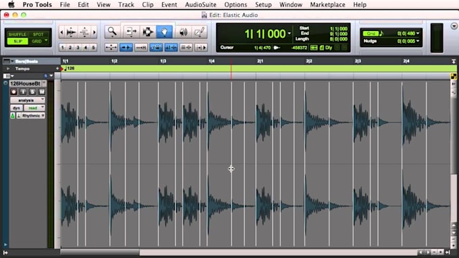
Task: Enable Grid edit mode
Action: click(x=36, y=41)
